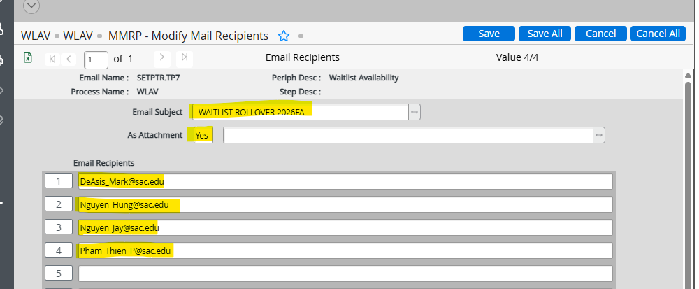This screenshot has width=699, height=289.
Task: Click the Cancel All button
Action: [x=658, y=34]
